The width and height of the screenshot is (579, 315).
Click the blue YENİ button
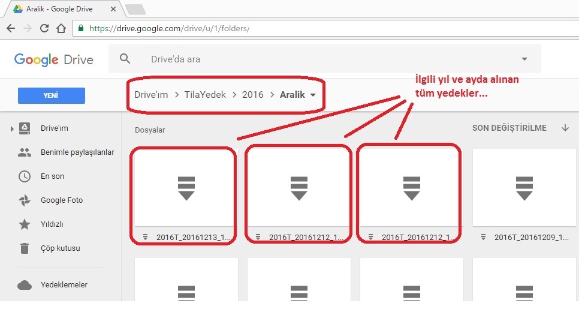click(x=52, y=95)
